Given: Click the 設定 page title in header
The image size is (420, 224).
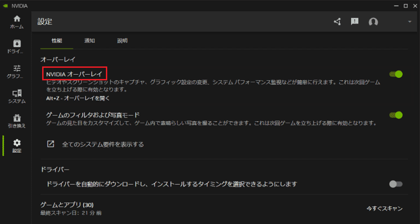Looking at the screenshot, I should click(x=45, y=22).
